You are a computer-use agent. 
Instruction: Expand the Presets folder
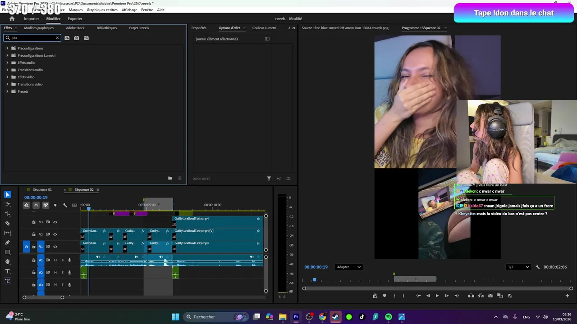7,91
